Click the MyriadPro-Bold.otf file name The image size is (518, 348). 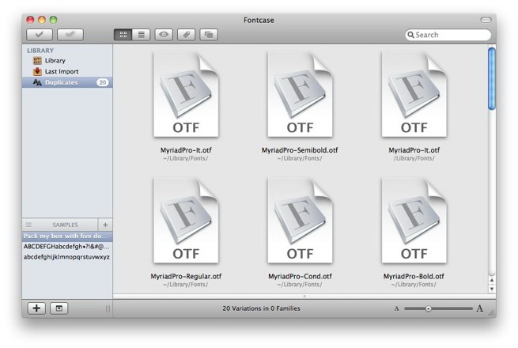click(x=414, y=276)
